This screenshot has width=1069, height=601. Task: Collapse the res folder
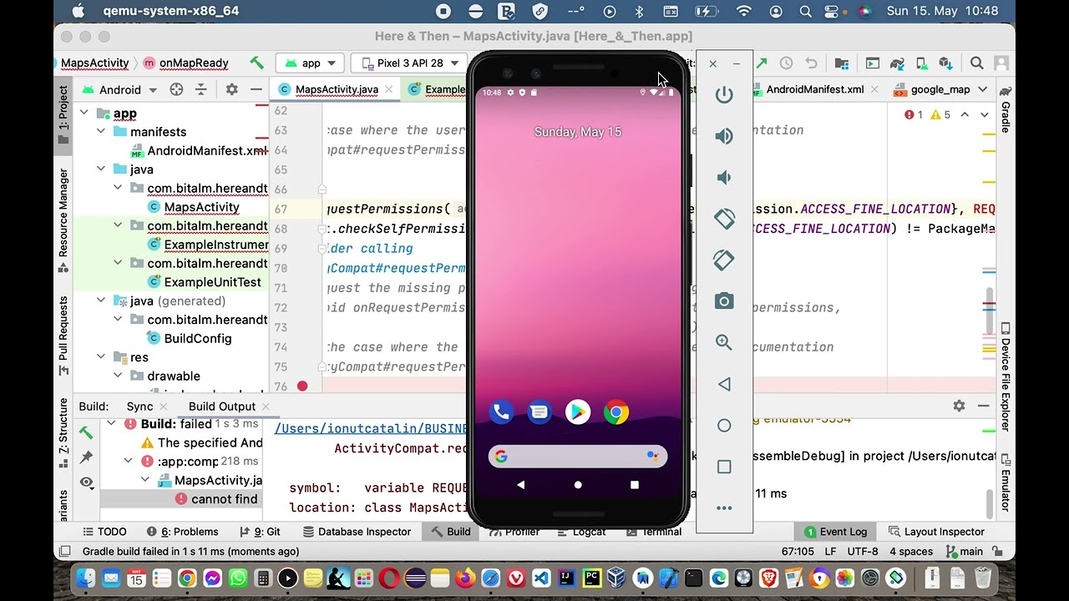(101, 357)
